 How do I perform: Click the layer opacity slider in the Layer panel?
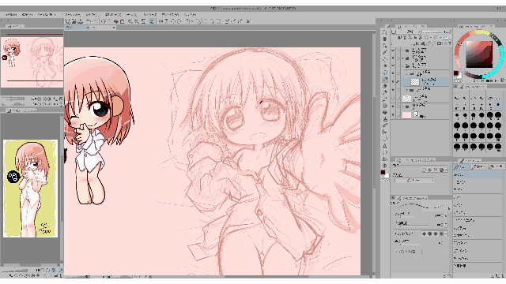tap(432, 32)
